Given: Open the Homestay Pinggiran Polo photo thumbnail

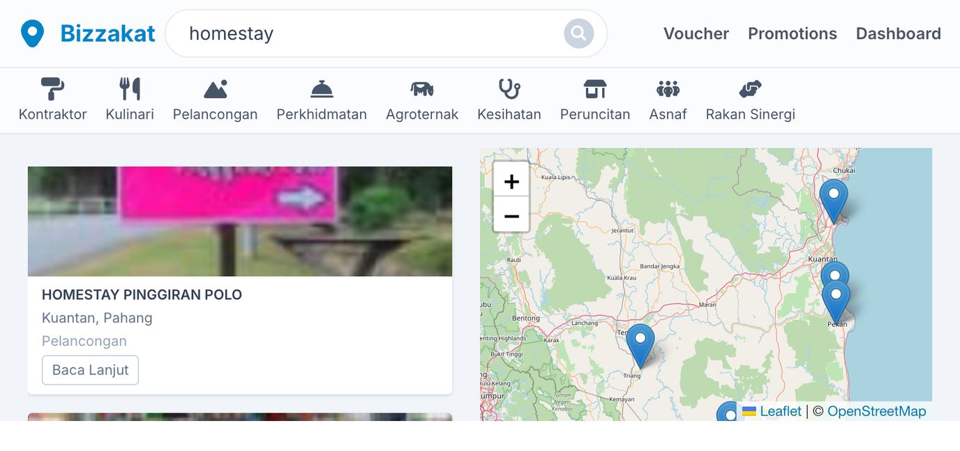Looking at the screenshot, I should 240,221.
